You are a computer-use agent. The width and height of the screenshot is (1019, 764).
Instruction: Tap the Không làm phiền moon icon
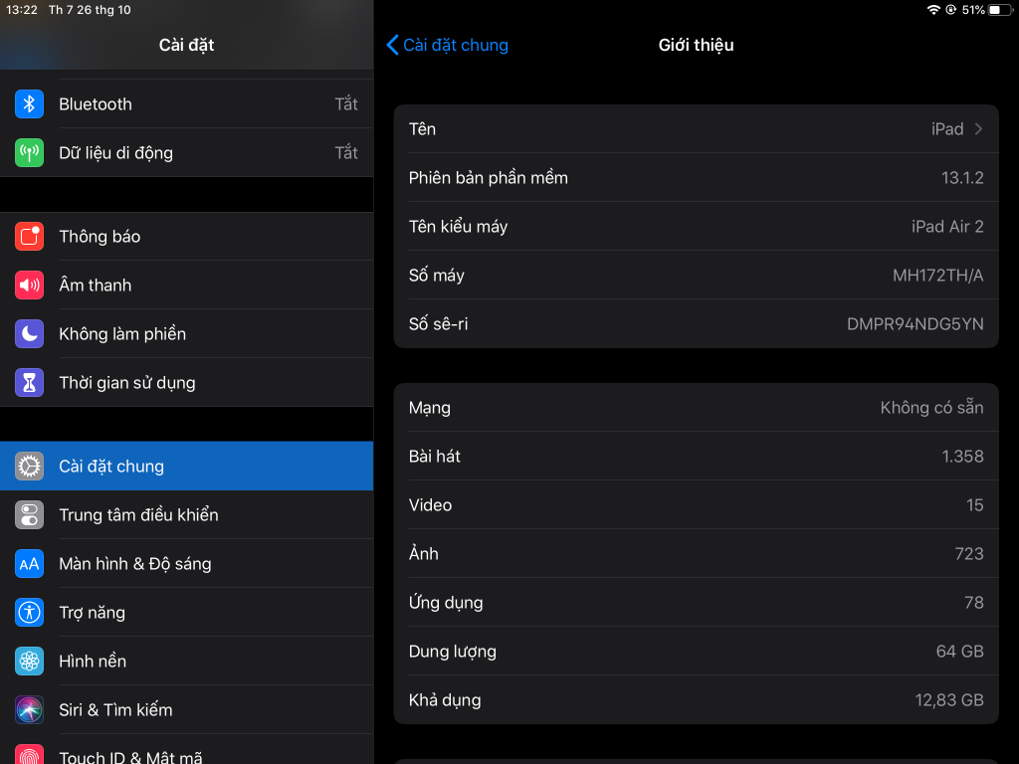29,334
